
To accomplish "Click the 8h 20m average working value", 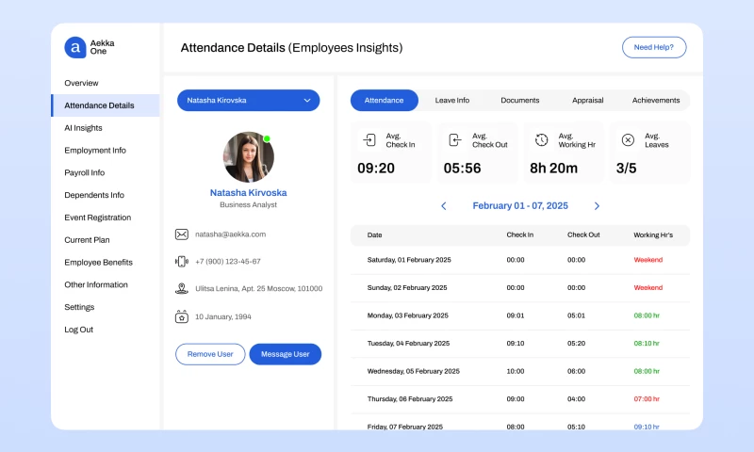I will point(553,169).
